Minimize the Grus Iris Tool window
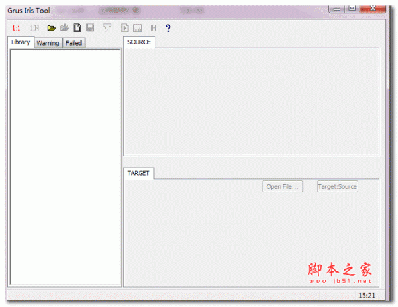Screen dimensions: 398x307 point(336,9)
